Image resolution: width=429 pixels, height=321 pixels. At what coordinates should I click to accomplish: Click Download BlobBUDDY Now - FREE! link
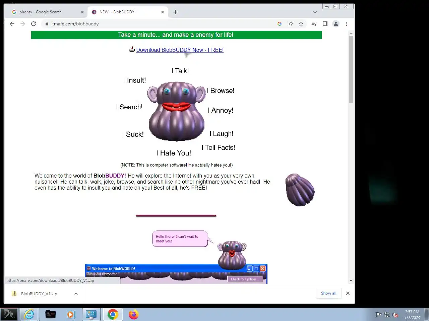(180, 50)
